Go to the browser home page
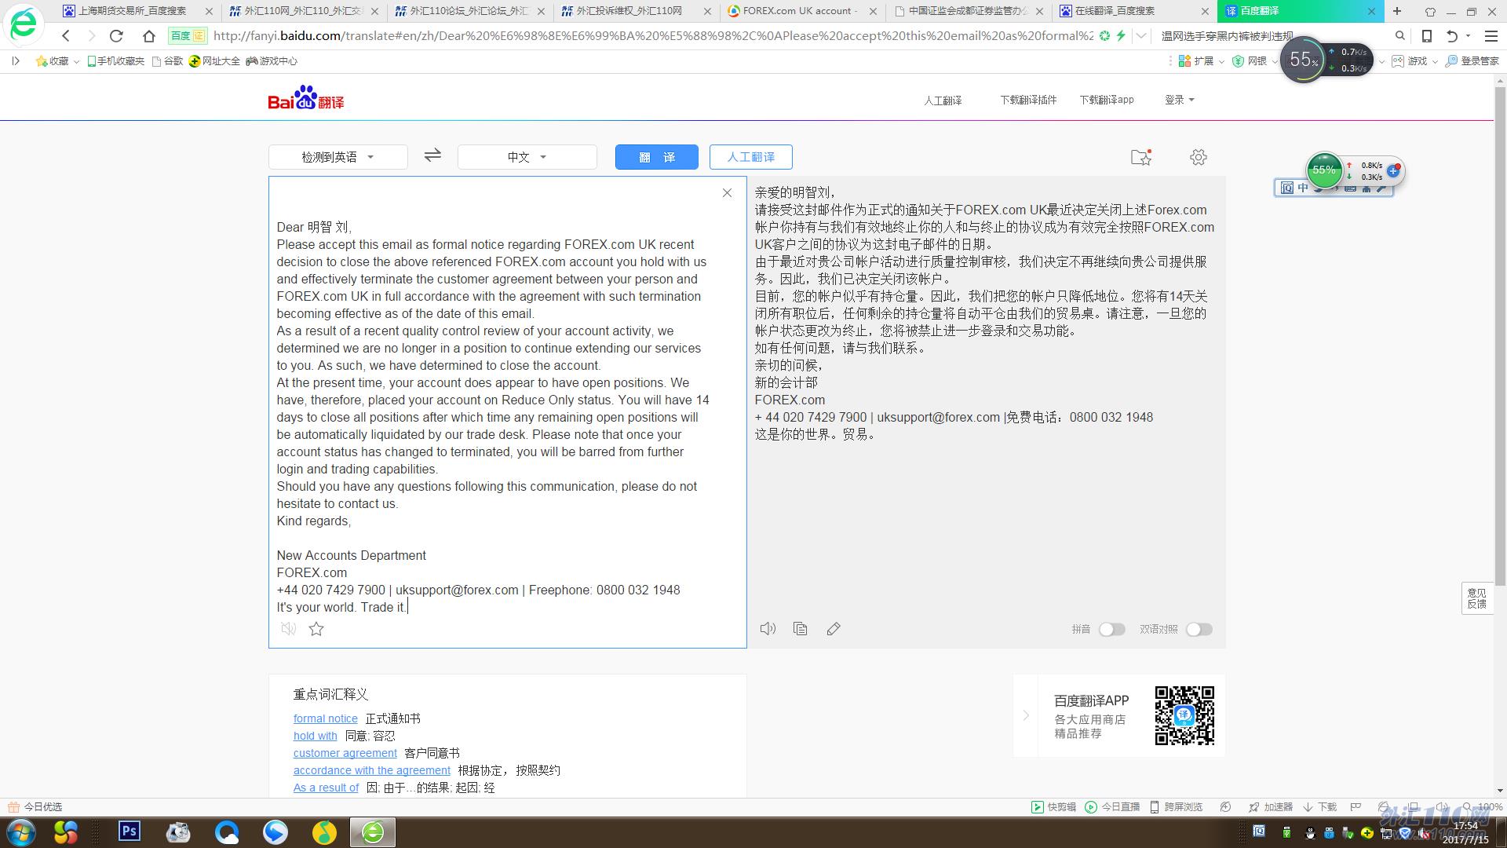The image size is (1507, 848). pos(149,35)
